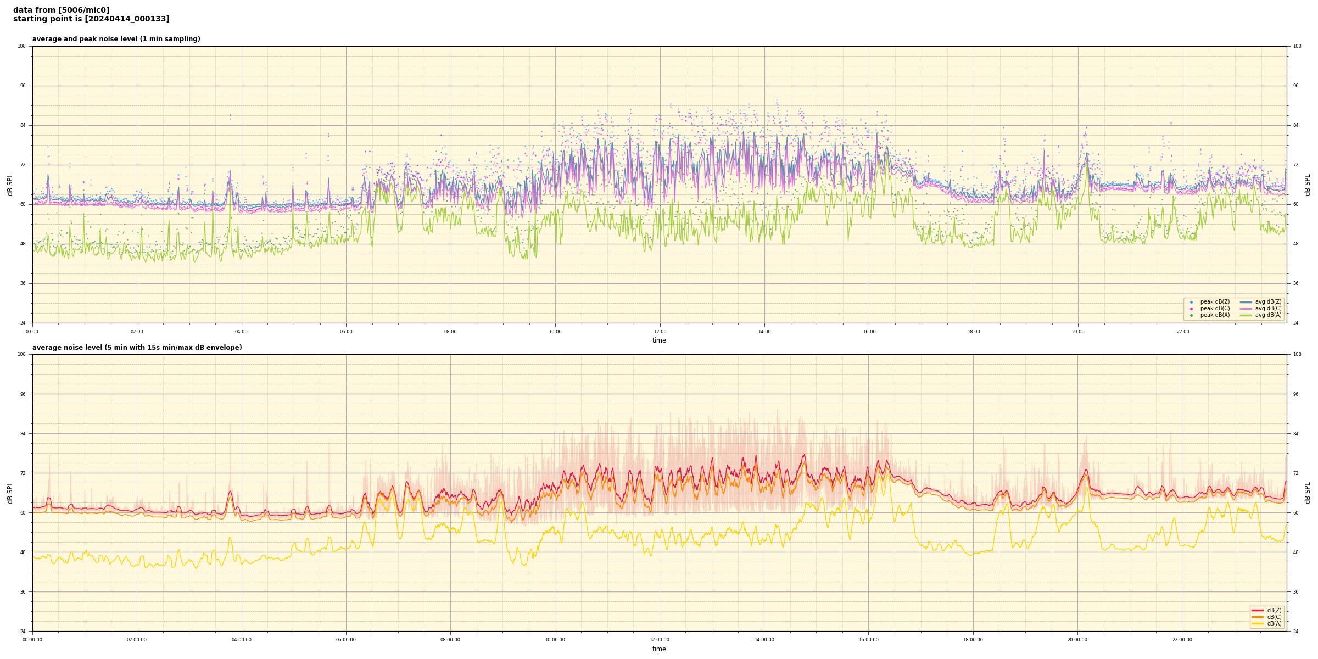Click the right 'dB SPL' label of bottom chart
Viewport: 1318px width, 659px height.
tap(1308, 493)
